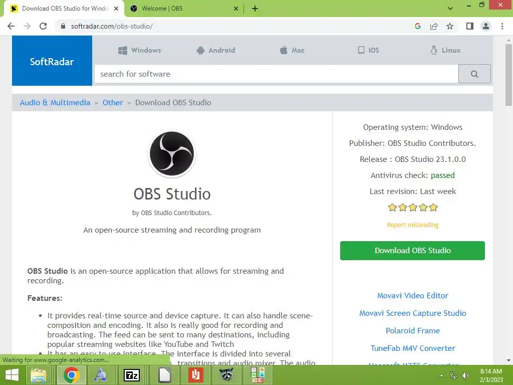Select the Download OBS Studio for Windows tab
This screenshot has width=513, height=385.
coord(64,9)
